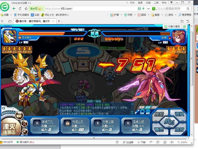Select the 流畅 quality option

click(x=154, y=107)
